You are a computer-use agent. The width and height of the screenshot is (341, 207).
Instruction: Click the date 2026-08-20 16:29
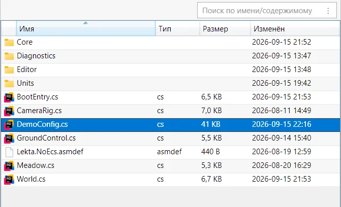pos(282,165)
